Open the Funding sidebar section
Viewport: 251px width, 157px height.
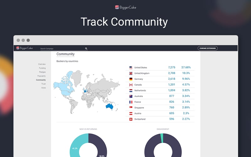(42, 68)
